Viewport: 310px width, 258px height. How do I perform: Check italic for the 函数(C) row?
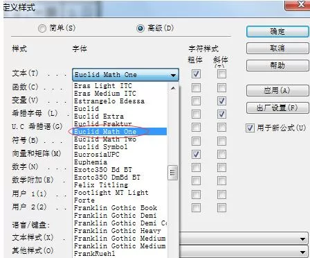(221, 87)
